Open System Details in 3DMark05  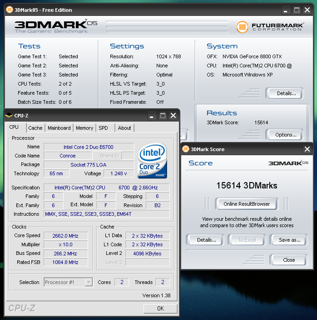click(285, 93)
